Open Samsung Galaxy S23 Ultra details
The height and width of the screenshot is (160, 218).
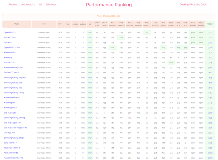15,78
